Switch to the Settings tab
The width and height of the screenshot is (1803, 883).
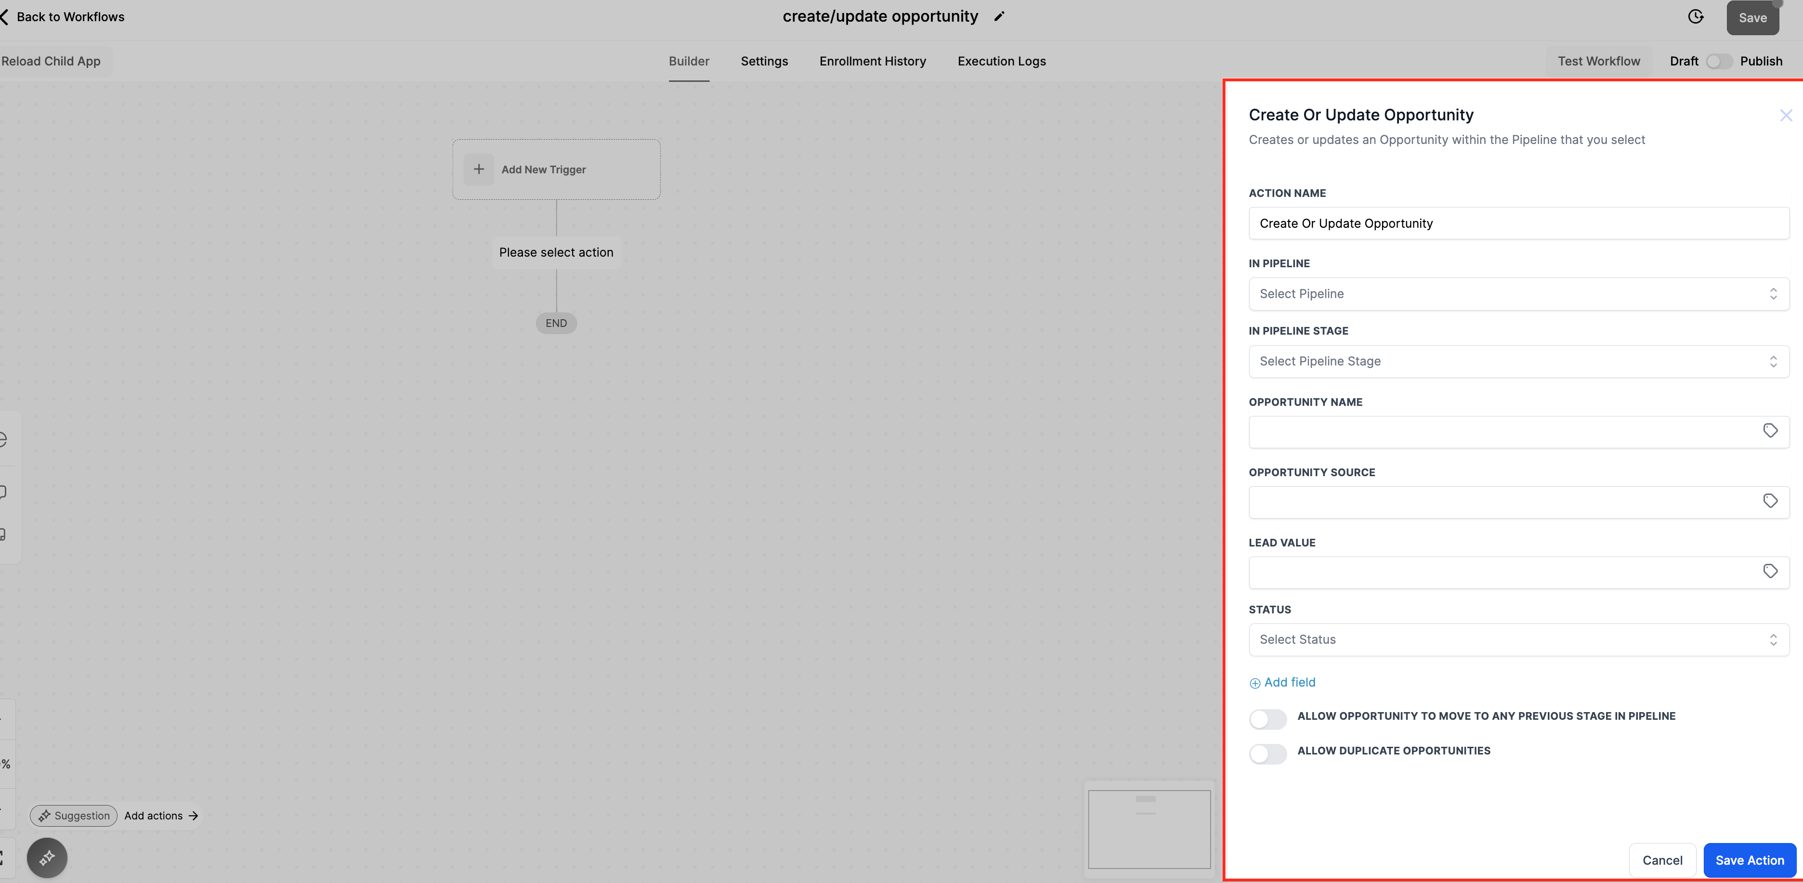[x=764, y=62]
